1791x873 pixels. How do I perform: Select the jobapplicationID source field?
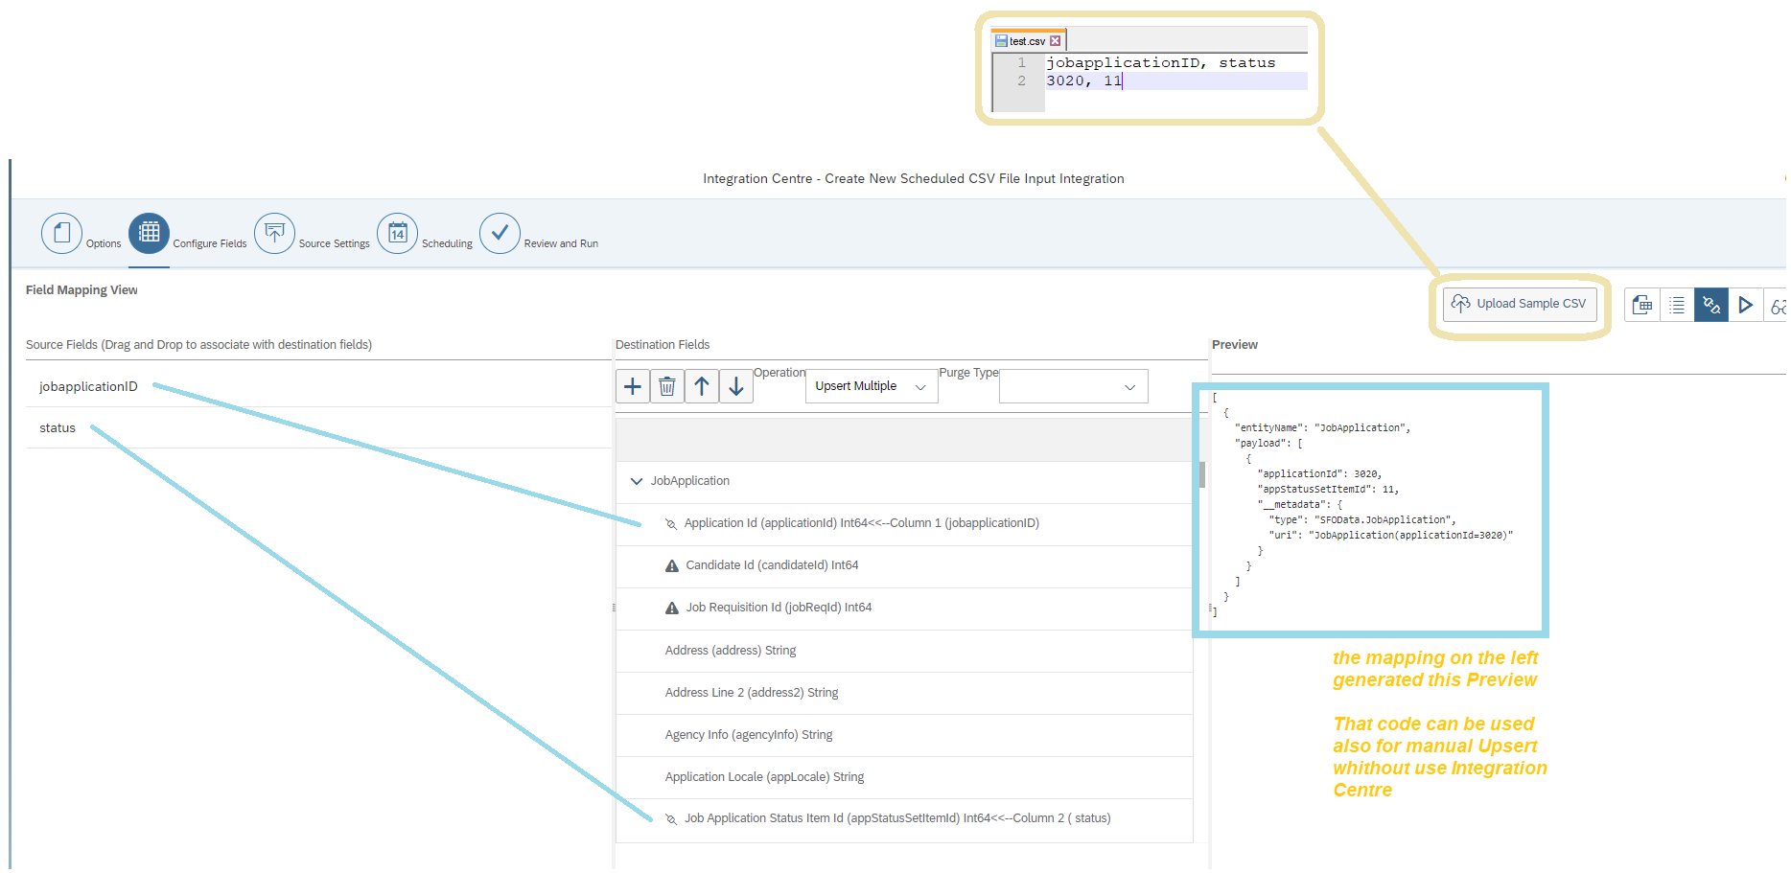318,386
